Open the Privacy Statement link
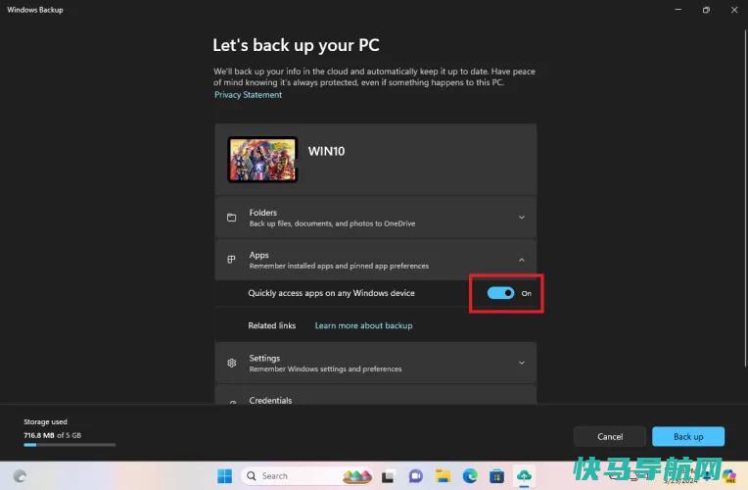 point(248,94)
